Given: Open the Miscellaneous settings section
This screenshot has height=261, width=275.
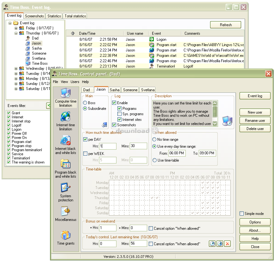Looking at the screenshot, I should [x=66, y=214].
